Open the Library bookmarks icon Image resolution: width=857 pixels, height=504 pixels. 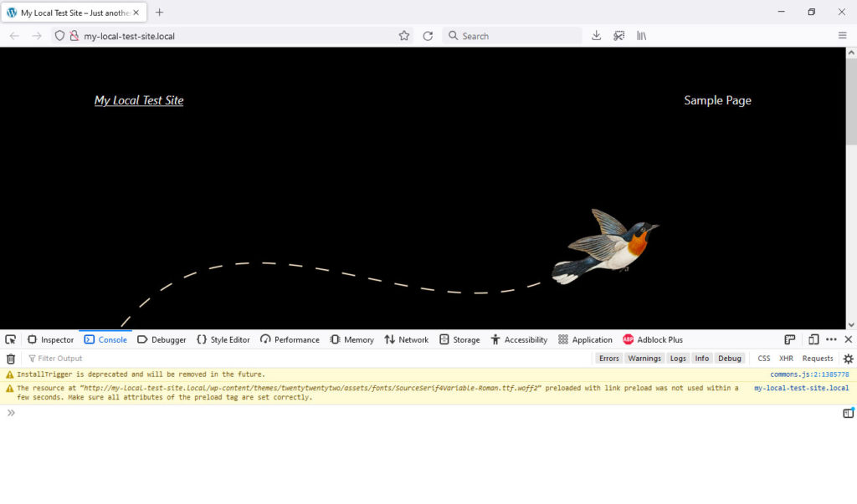[x=642, y=36]
